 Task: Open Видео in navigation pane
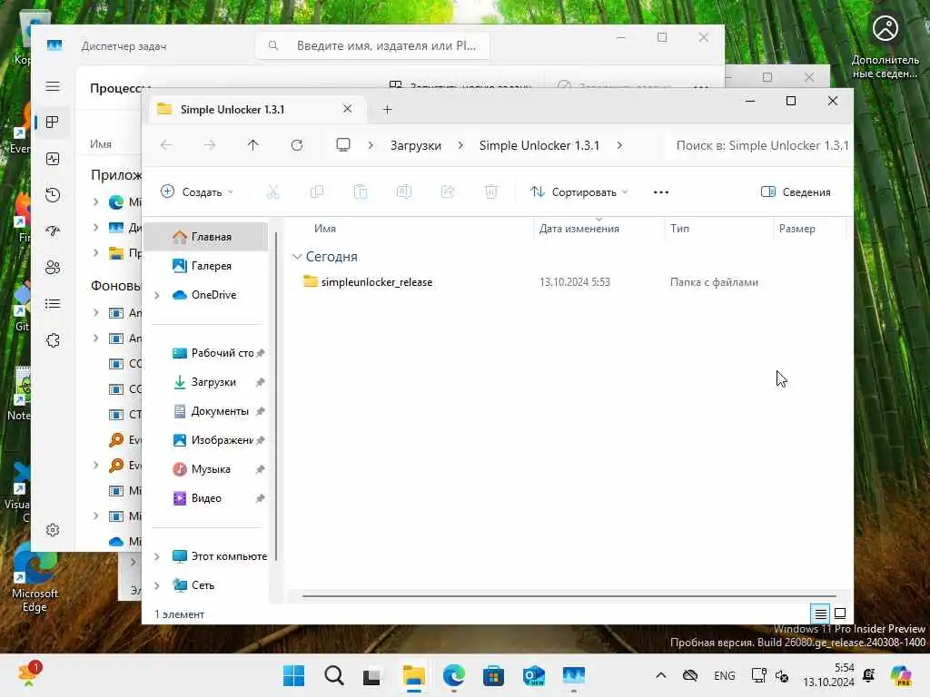[206, 498]
